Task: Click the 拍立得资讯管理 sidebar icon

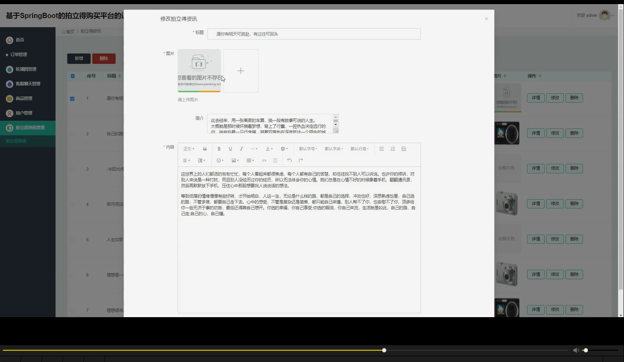Action: pos(9,128)
